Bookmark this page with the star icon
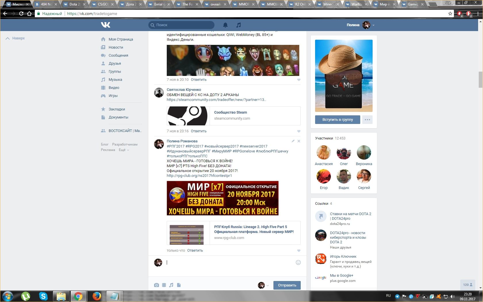483x302 pixels. coord(450,14)
